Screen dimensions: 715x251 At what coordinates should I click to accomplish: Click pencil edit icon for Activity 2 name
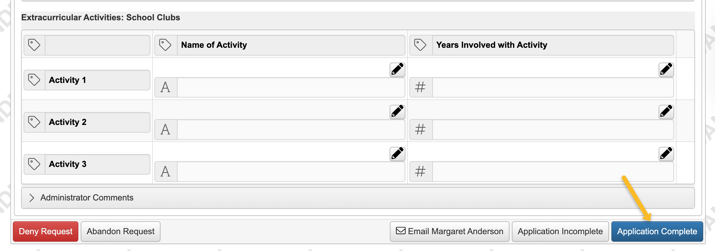pyautogui.click(x=397, y=111)
